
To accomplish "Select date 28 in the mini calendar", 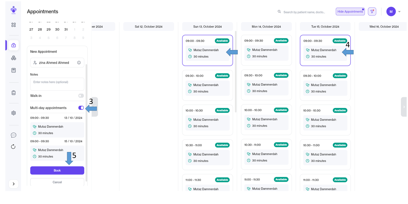I will pyautogui.click(x=40, y=30).
